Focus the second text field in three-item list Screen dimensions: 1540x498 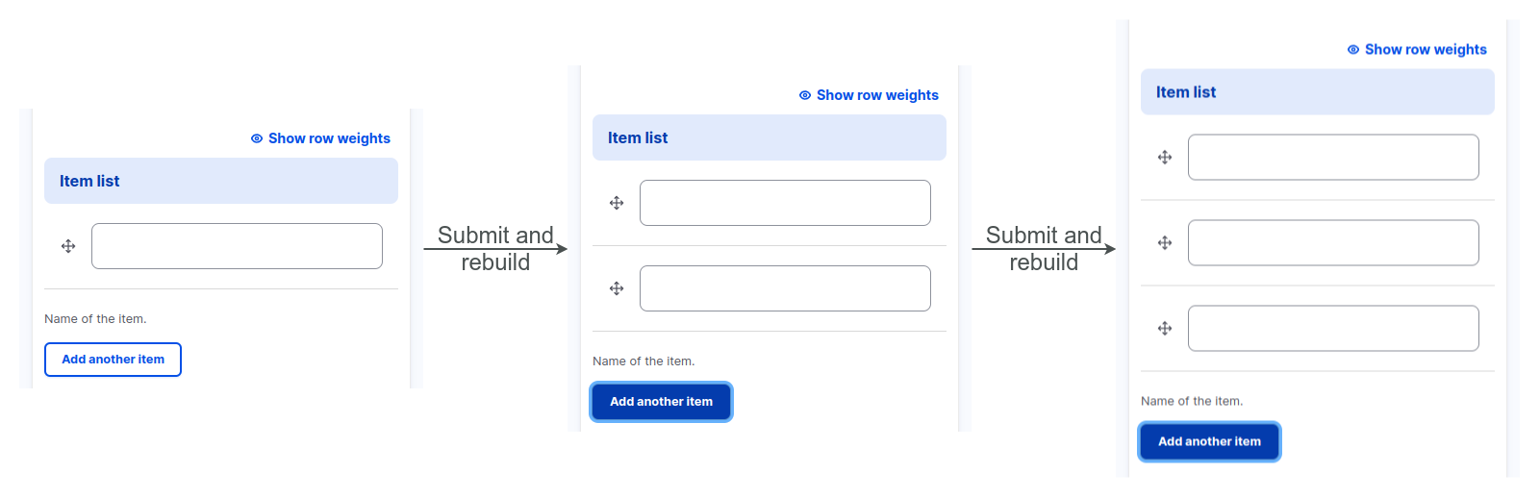(1333, 243)
